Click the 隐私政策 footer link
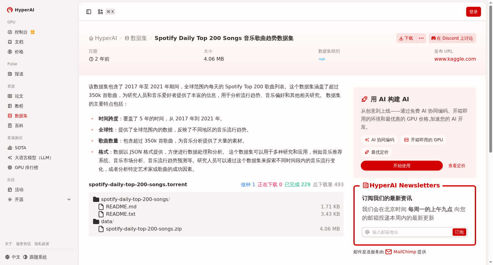The width and height of the screenshot is (493, 265). [x=42, y=244]
